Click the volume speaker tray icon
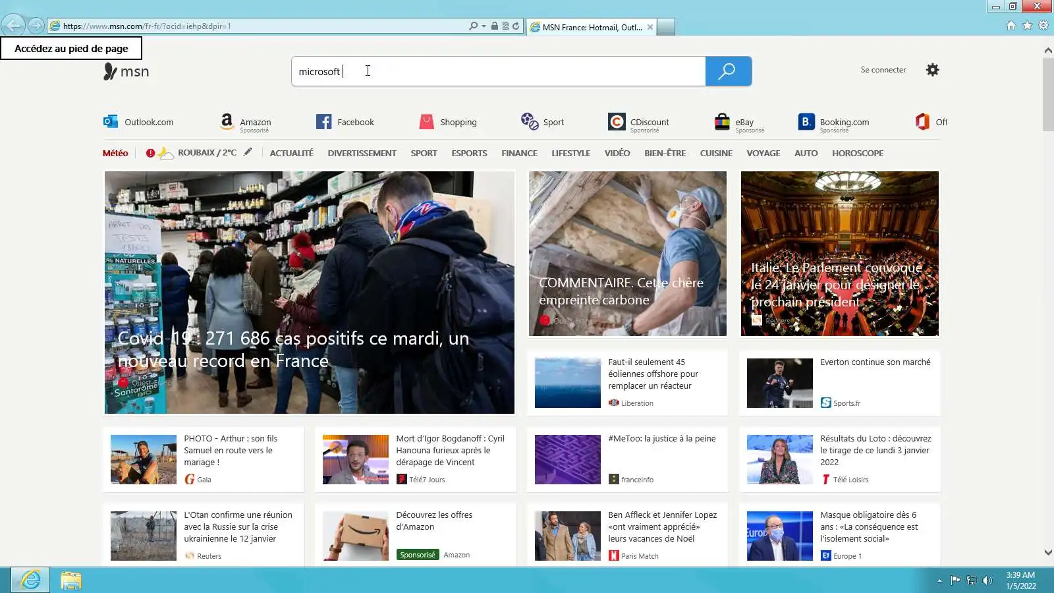 click(987, 580)
